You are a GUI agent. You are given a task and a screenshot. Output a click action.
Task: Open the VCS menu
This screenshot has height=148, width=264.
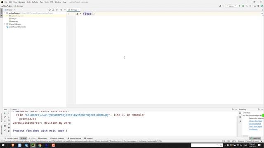pos(52,2)
